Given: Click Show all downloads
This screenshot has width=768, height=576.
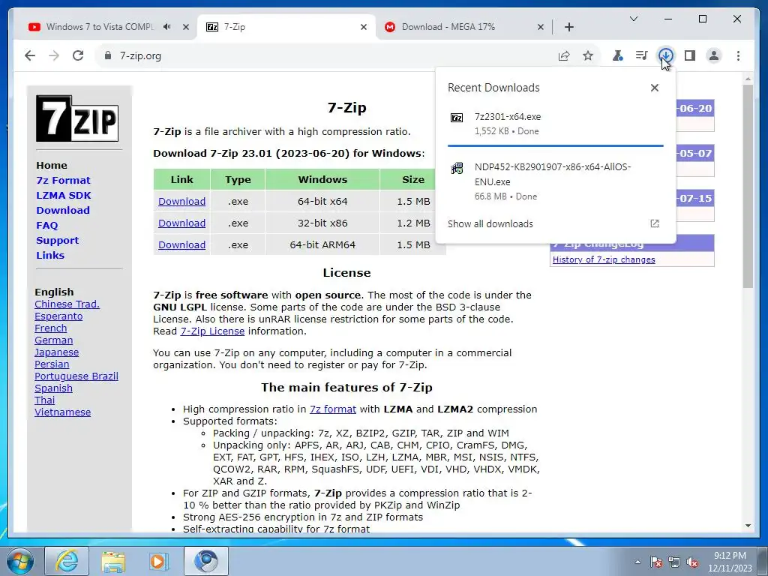Looking at the screenshot, I should click(x=490, y=223).
